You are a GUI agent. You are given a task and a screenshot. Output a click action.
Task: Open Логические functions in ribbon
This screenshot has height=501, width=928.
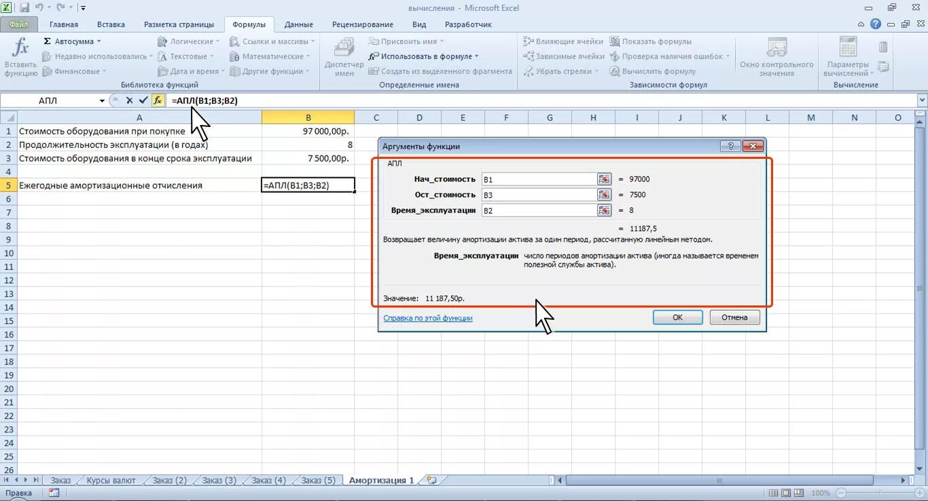click(x=189, y=41)
